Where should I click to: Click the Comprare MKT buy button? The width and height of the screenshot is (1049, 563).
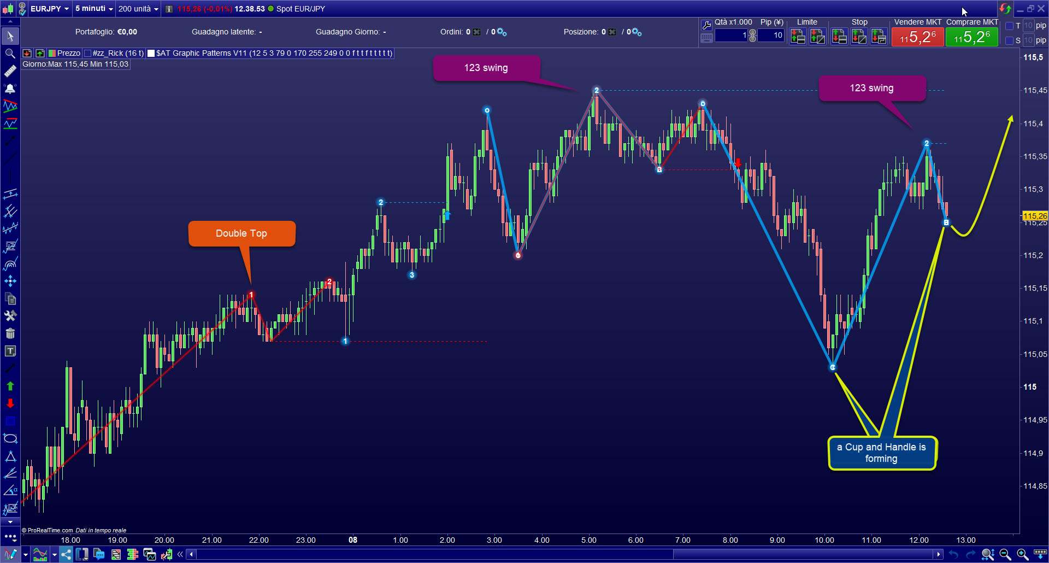[x=971, y=37]
